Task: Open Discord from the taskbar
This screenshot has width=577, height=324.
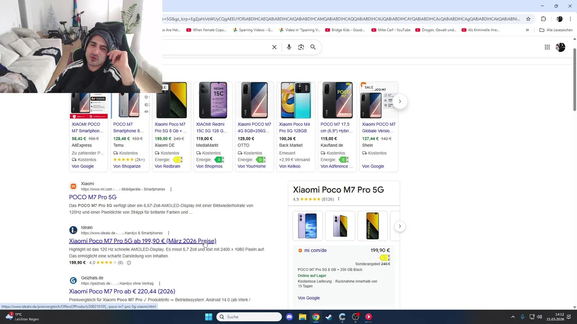Action: [289, 317]
